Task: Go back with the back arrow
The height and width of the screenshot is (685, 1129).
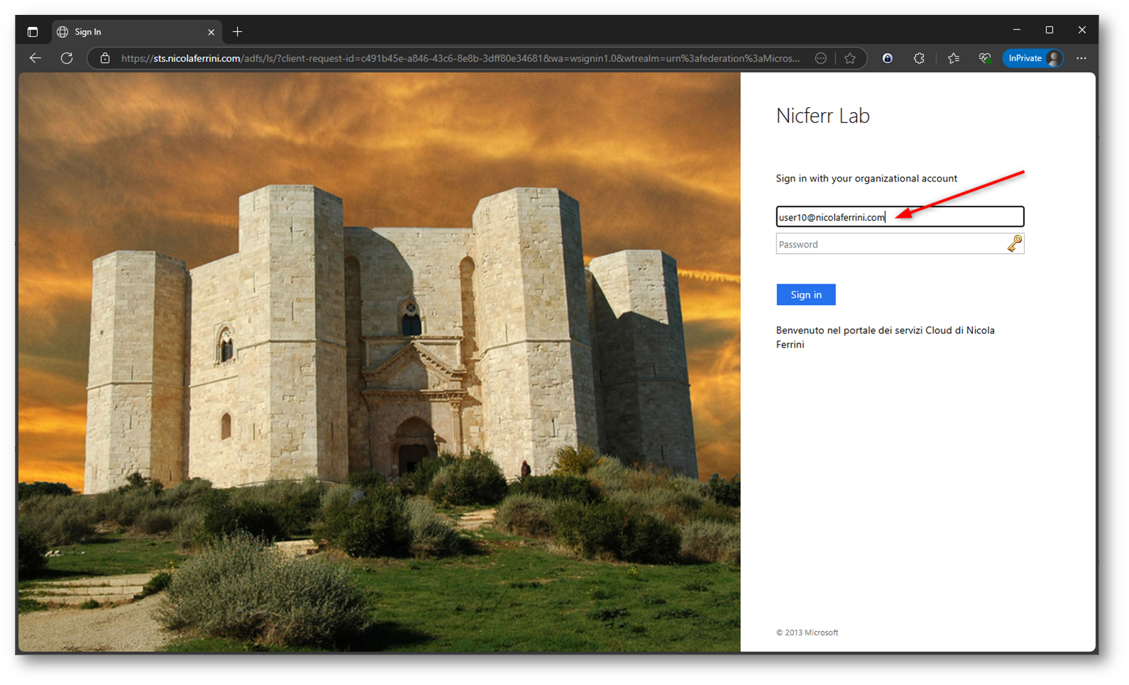Action: [35, 58]
